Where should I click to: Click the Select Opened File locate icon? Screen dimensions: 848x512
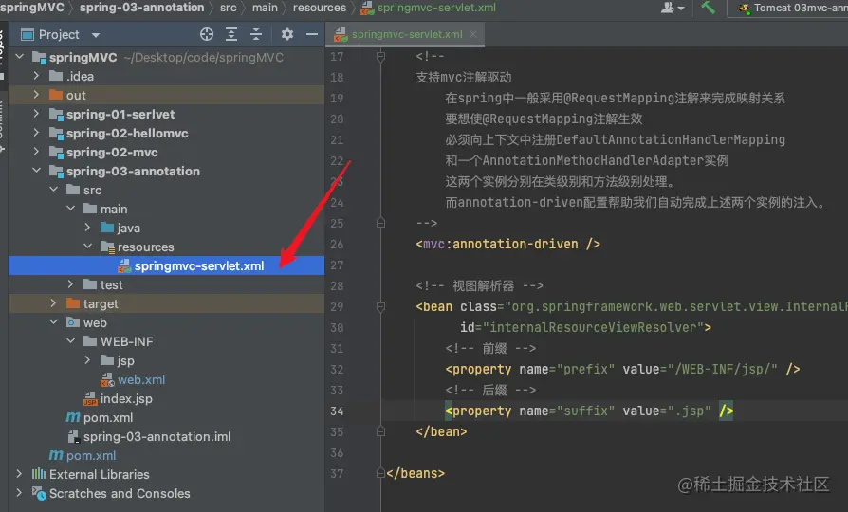point(207,34)
